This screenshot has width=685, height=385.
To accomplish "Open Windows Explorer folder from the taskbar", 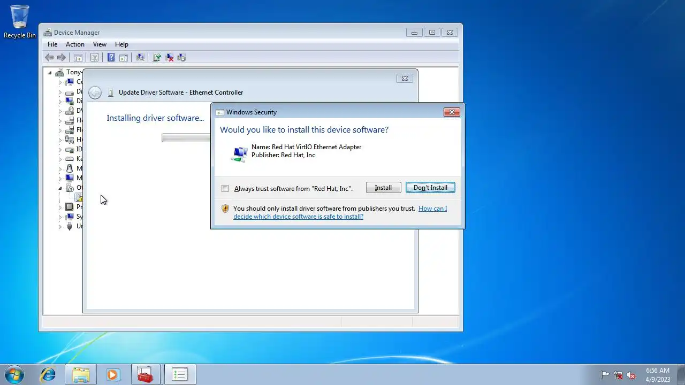I will click(81, 375).
